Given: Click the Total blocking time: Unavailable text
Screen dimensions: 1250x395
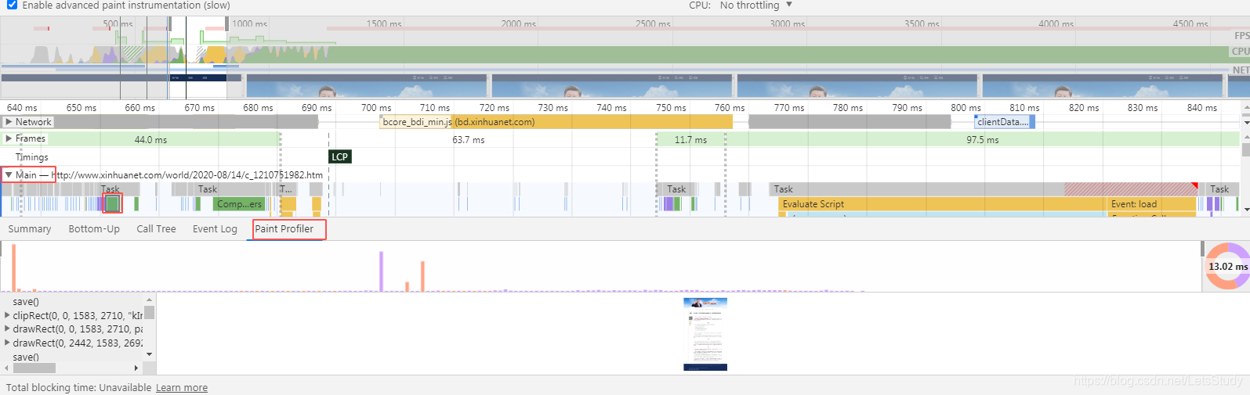Looking at the screenshot, I should 79,388.
